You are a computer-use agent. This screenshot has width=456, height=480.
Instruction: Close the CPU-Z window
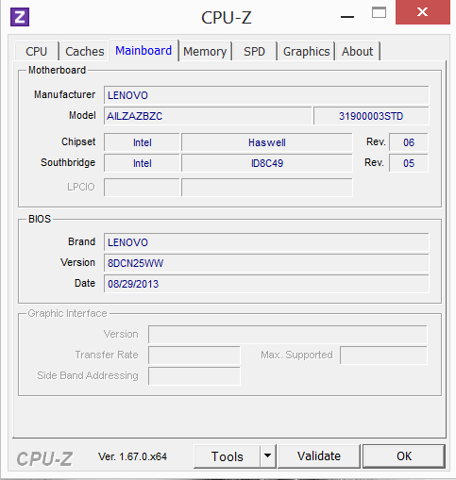422,12
